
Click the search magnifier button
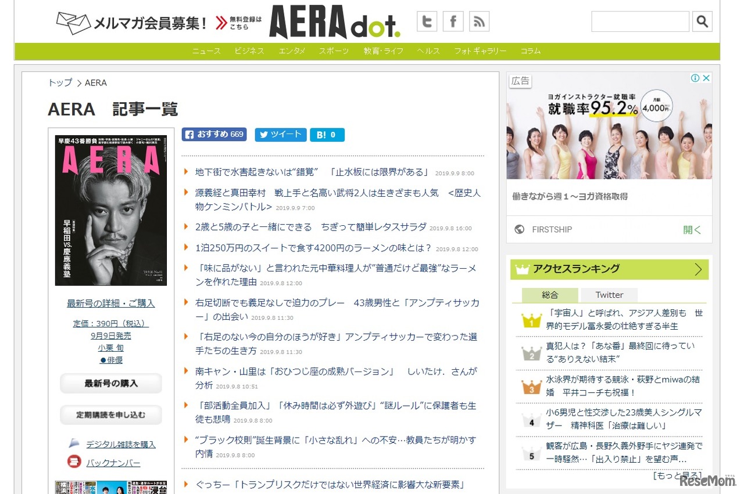point(702,21)
